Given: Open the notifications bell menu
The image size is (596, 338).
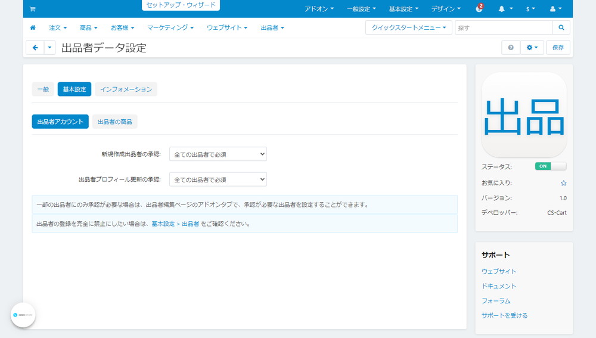Looking at the screenshot, I should pyautogui.click(x=505, y=9).
